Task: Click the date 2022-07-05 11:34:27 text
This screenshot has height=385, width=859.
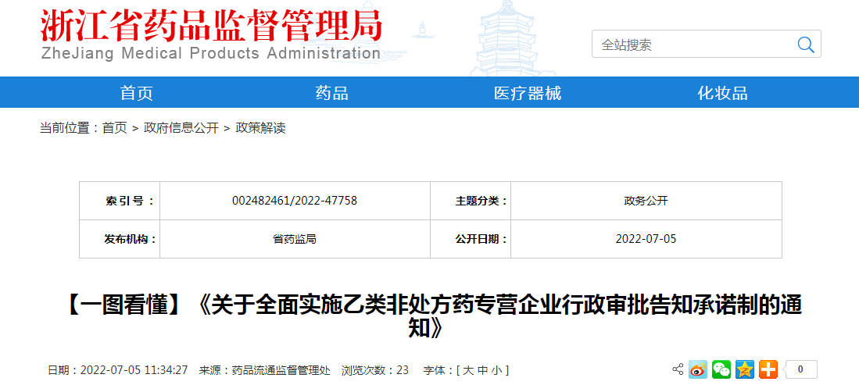Action: (134, 371)
